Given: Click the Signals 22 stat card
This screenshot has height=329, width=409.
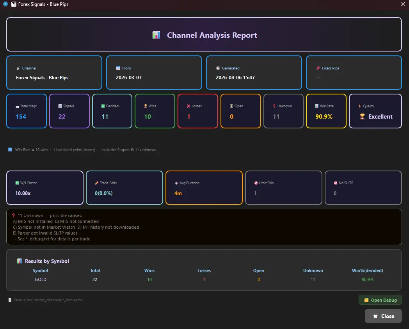Looking at the screenshot, I should click(69, 111).
